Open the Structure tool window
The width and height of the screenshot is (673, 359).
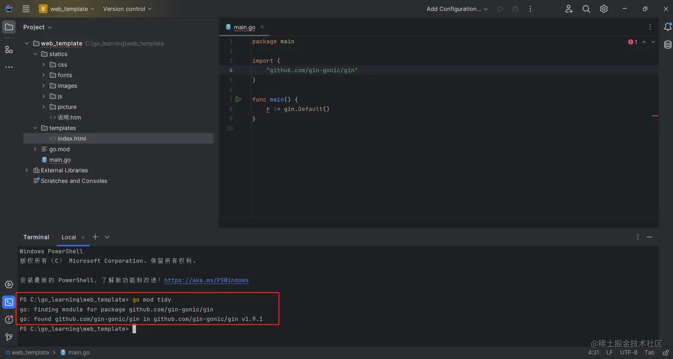pos(9,49)
